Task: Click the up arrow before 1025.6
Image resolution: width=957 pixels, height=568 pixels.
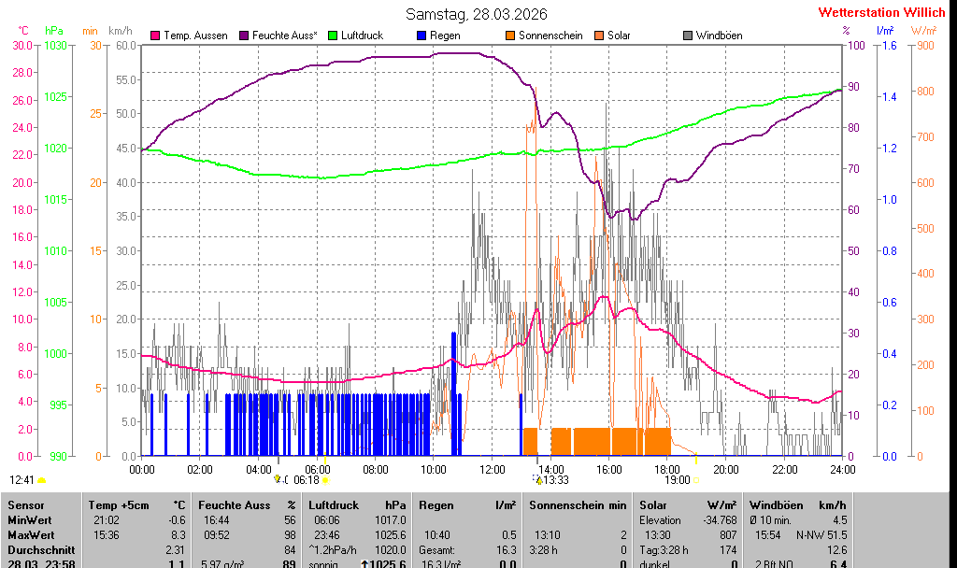Action: coord(364,564)
